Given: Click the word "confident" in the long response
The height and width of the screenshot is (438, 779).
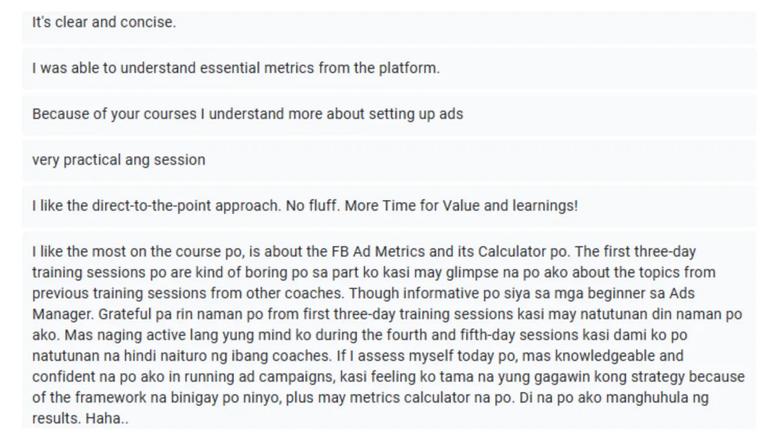Looking at the screenshot, I should [62, 377].
